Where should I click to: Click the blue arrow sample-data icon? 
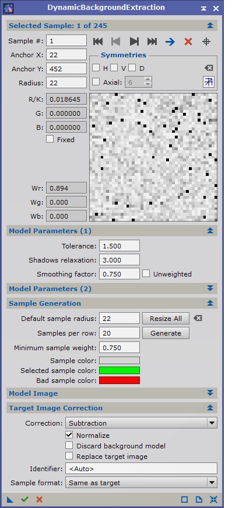click(170, 42)
